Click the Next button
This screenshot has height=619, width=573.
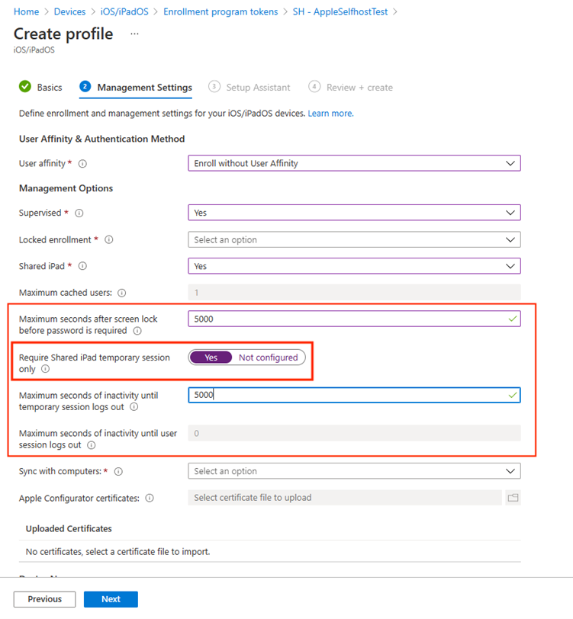coord(111,599)
